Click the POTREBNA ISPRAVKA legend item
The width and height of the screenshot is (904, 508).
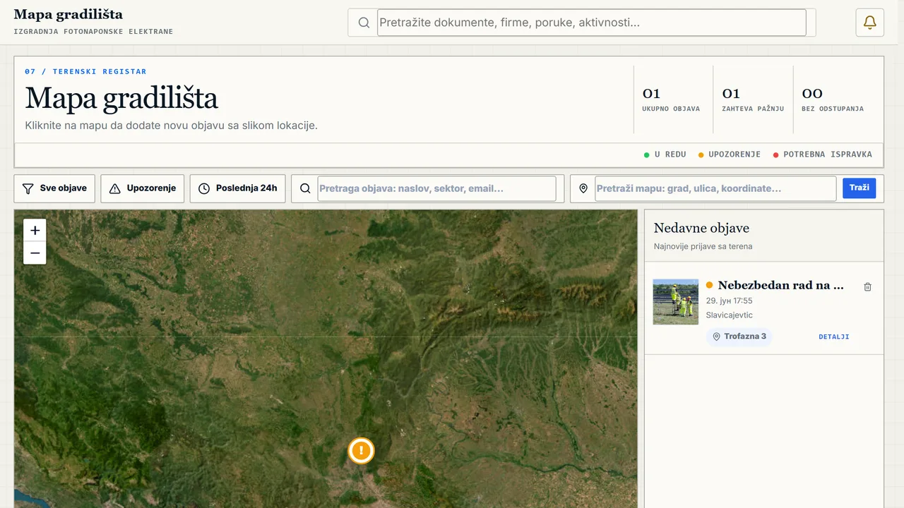823,154
